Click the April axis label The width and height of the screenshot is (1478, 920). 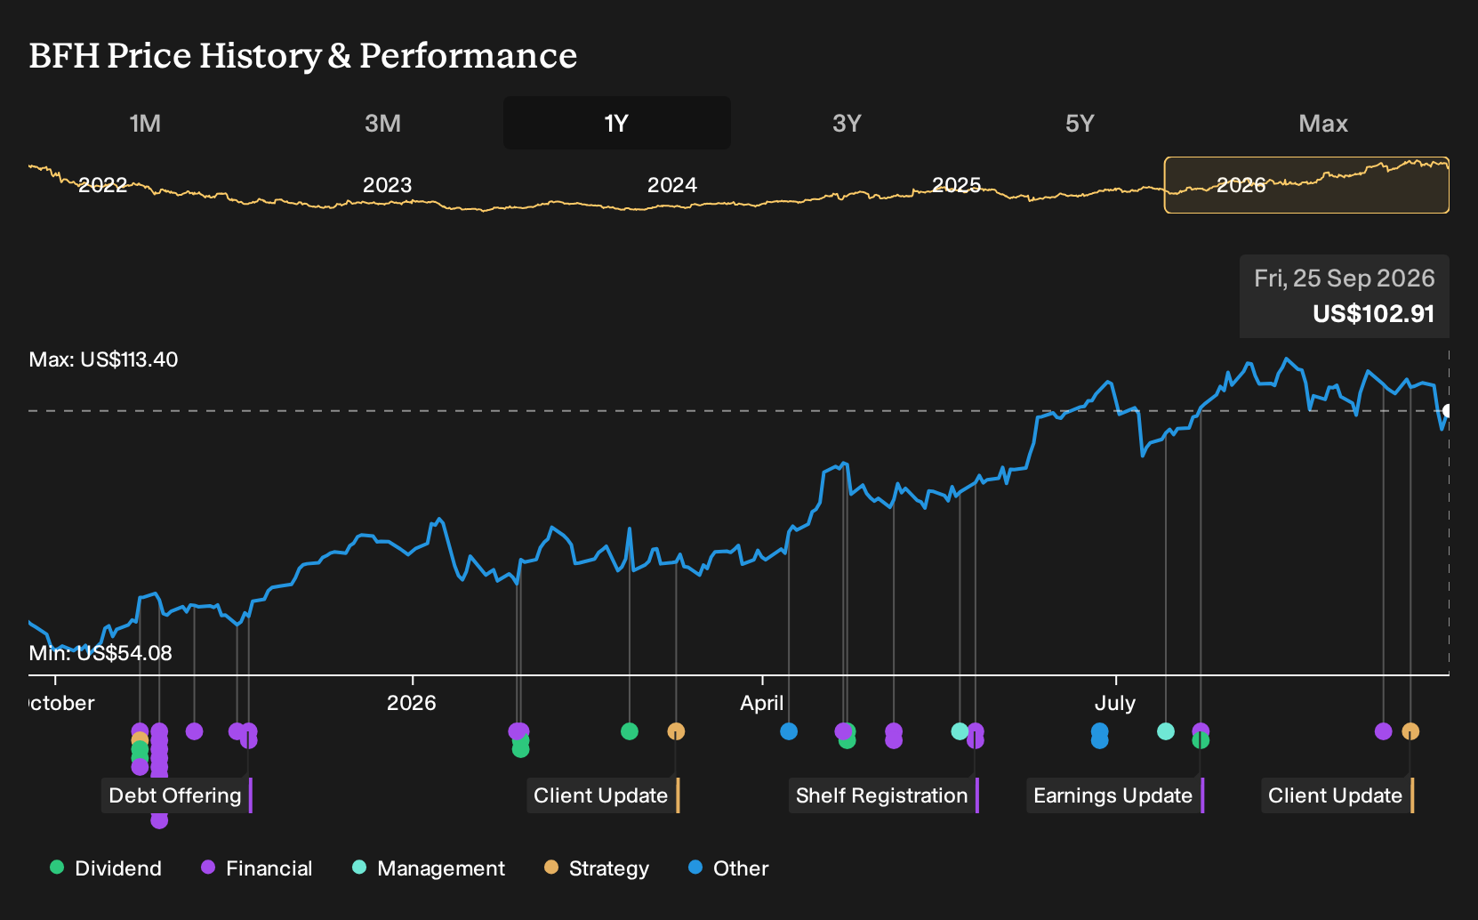pyautogui.click(x=762, y=703)
